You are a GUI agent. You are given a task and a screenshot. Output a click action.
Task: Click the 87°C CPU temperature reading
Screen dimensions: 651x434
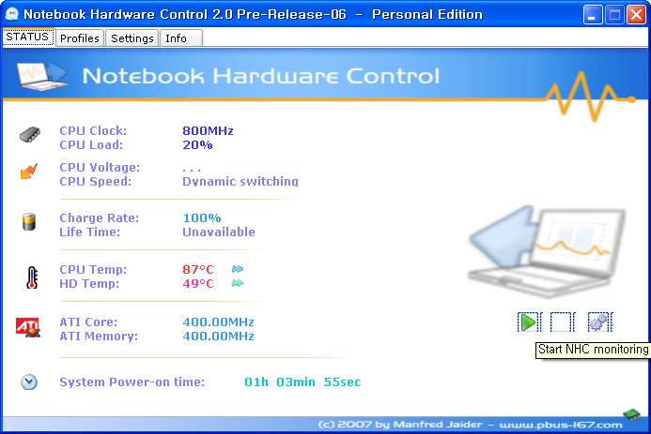click(198, 270)
